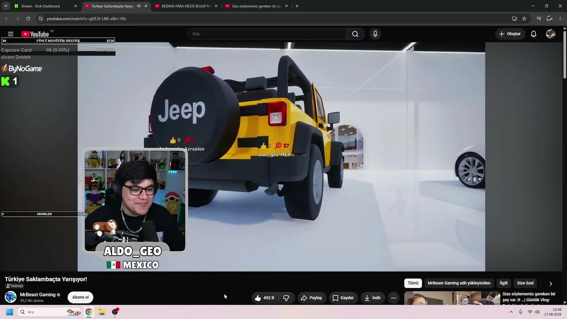Click the microphone icon in system tray
The image size is (567, 319).
coord(520,312)
